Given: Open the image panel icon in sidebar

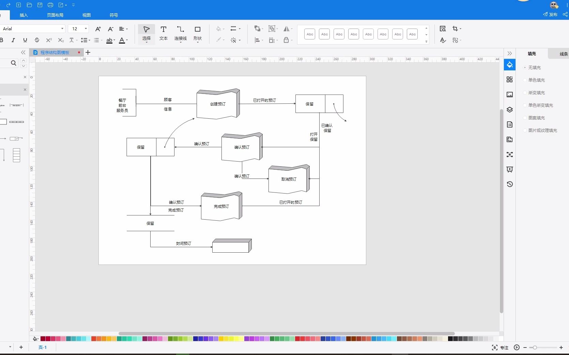Looking at the screenshot, I should point(510,95).
